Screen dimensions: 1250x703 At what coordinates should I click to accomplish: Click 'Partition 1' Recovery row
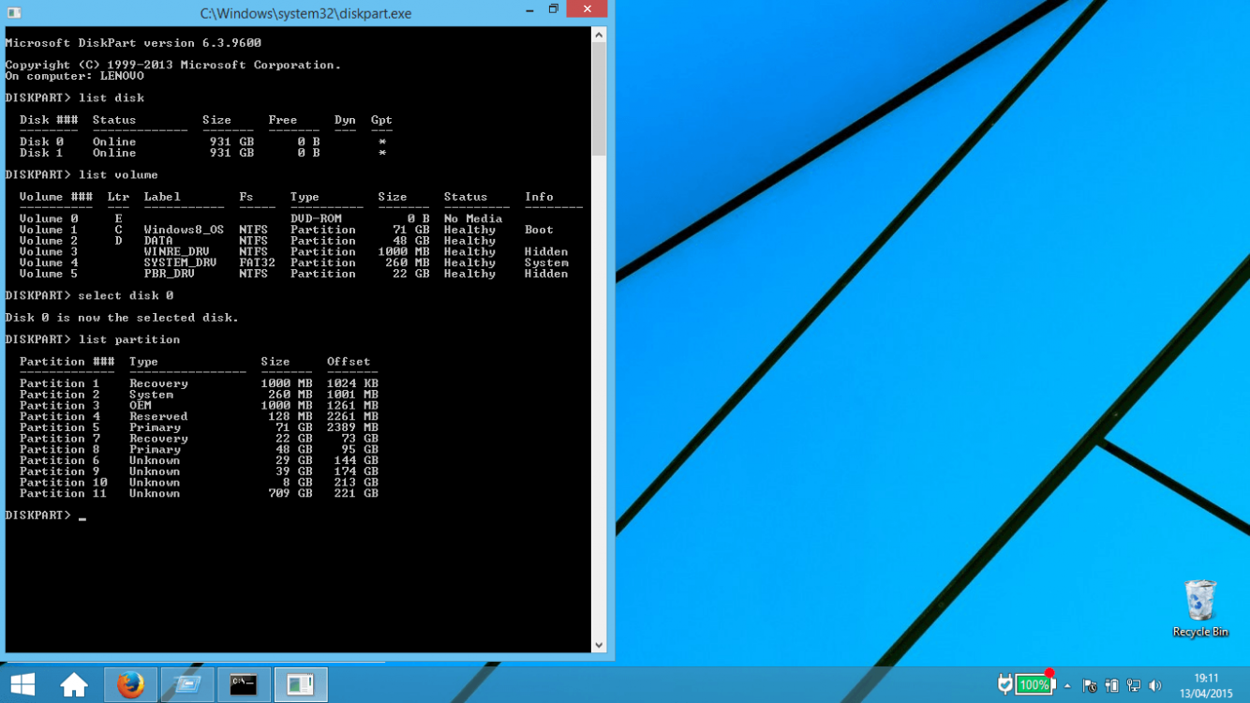coord(199,383)
